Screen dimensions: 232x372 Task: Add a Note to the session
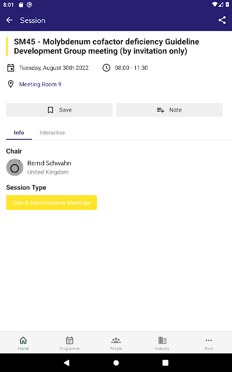[169, 110]
